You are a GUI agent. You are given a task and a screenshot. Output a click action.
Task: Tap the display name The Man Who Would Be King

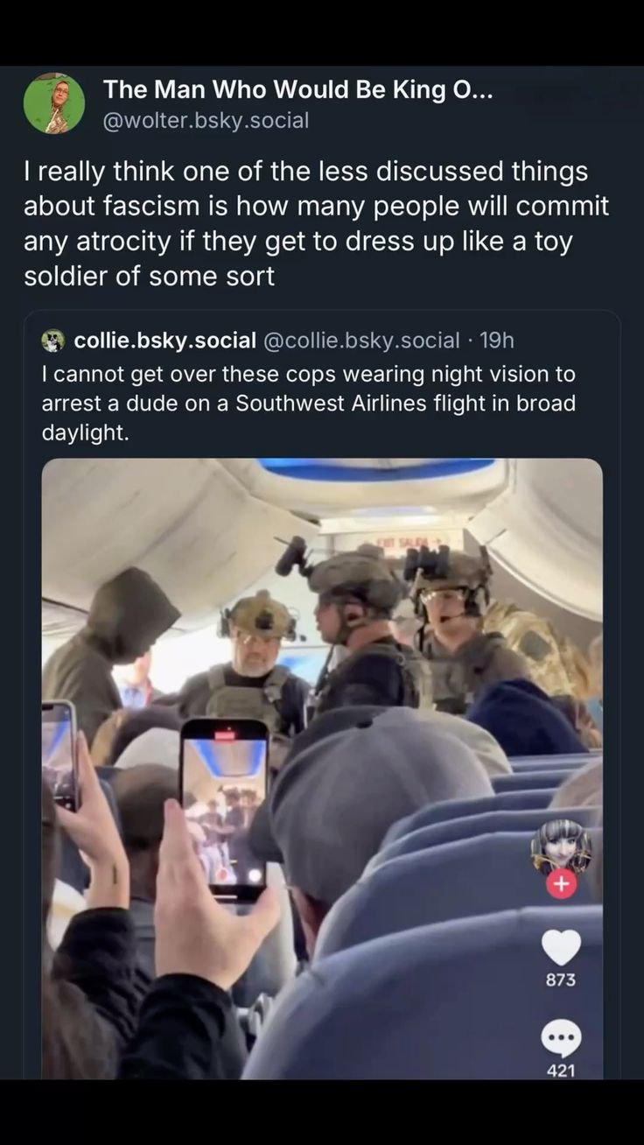click(x=297, y=89)
